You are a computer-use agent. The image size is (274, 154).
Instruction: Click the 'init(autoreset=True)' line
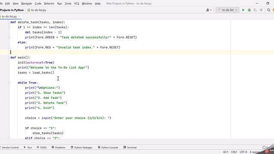tap(36, 62)
